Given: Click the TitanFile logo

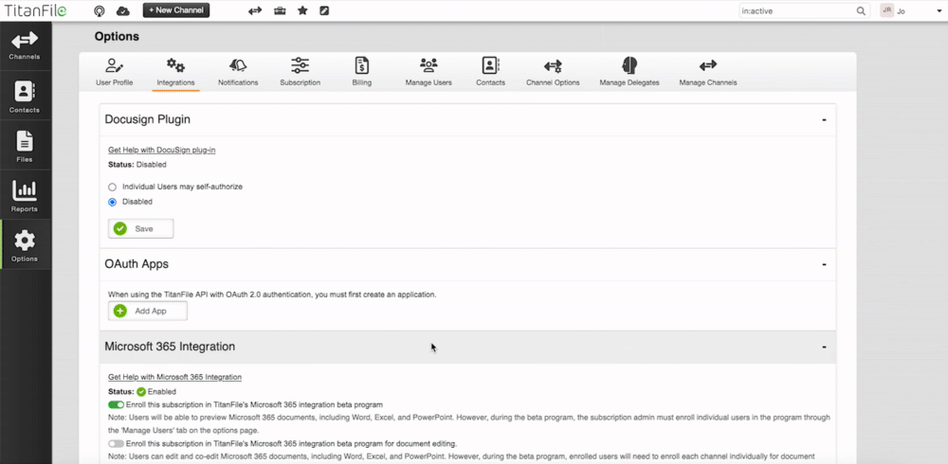Looking at the screenshot, I should [36, 10].
